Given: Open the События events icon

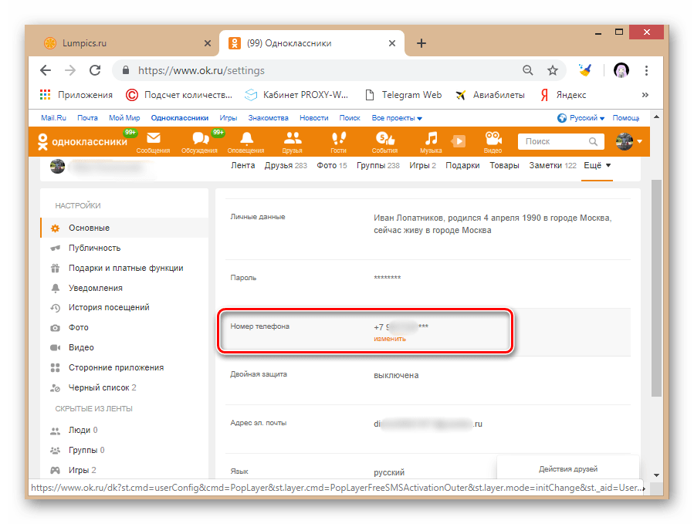Looking at the screenshot, I should click(384, 139).
